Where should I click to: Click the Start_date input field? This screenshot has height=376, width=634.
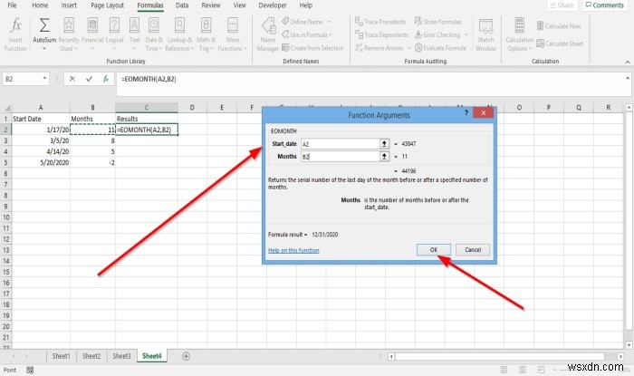click(340, 143)
